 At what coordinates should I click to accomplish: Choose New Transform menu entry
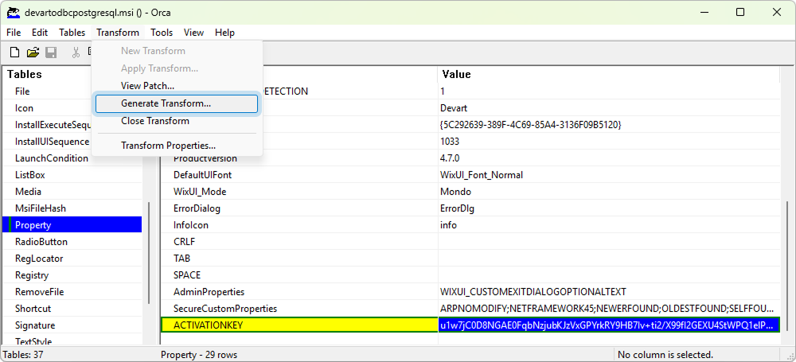(177, 51)
